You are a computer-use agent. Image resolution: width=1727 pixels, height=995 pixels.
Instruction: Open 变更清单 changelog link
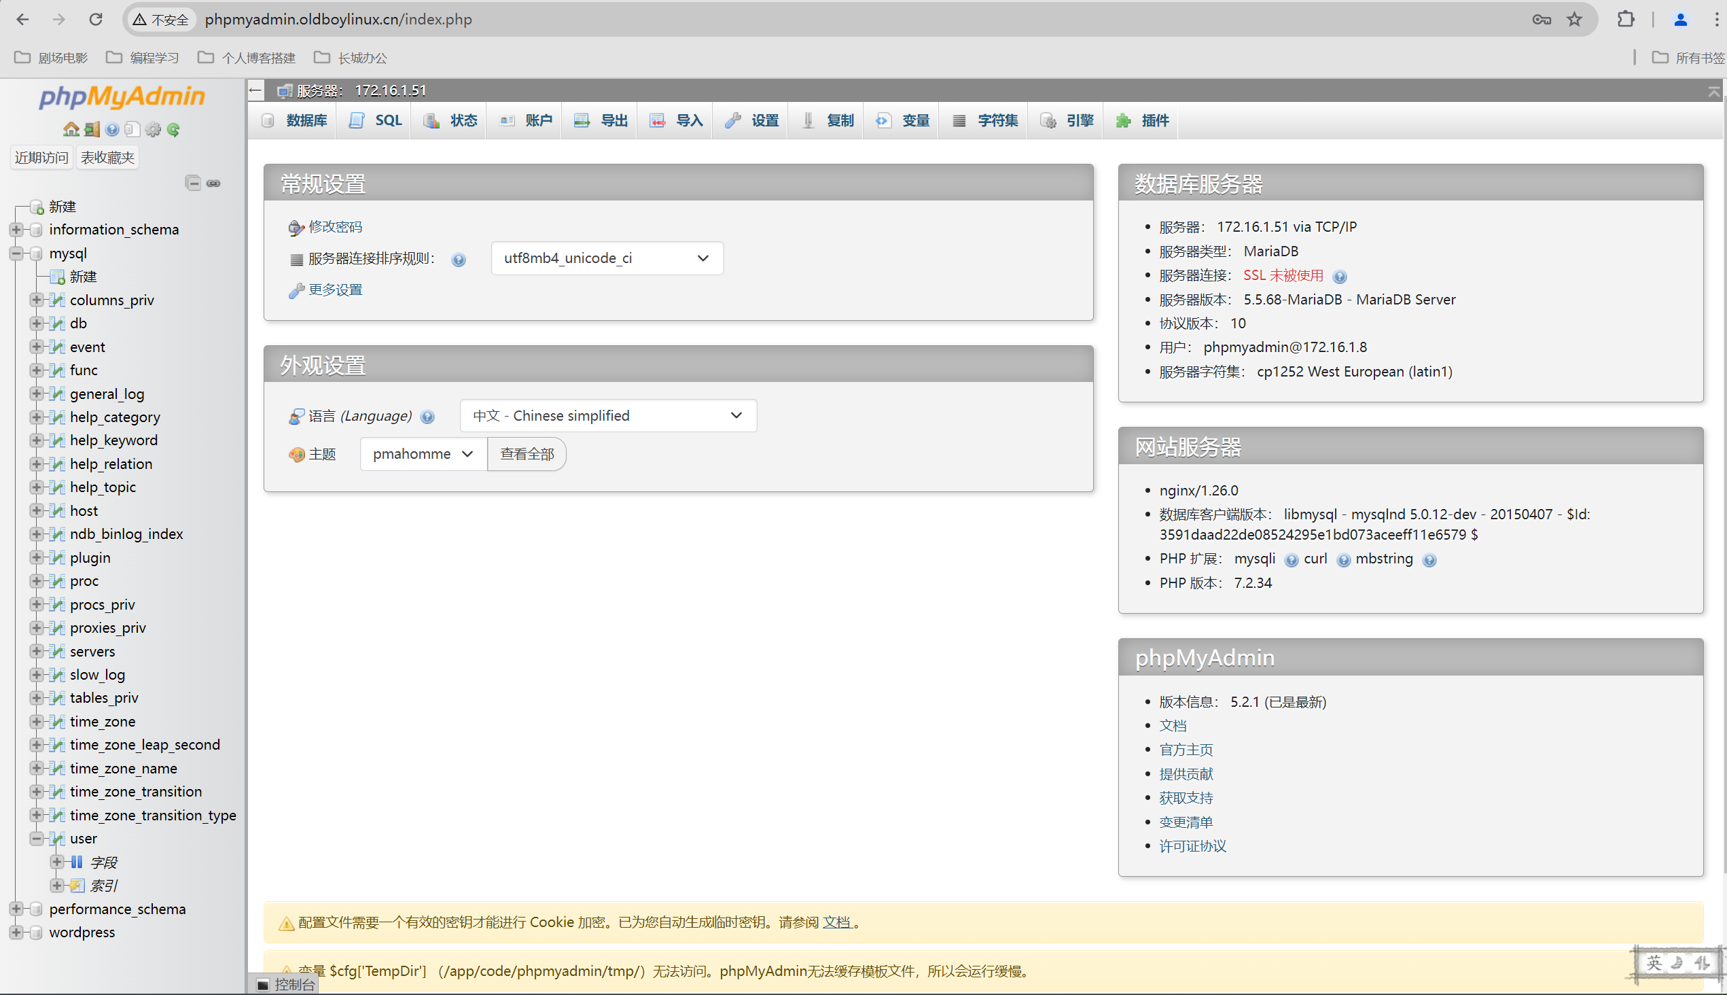[1186, 822]
